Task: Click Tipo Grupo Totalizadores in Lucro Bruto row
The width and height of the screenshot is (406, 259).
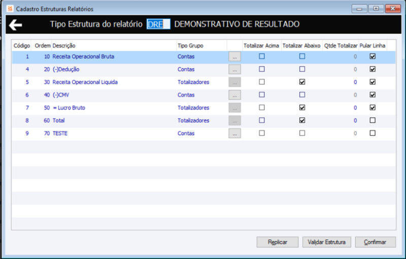Action: pos(193,108)
